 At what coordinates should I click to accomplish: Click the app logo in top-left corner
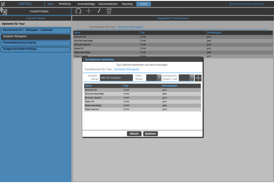click(x=4, y=3)
